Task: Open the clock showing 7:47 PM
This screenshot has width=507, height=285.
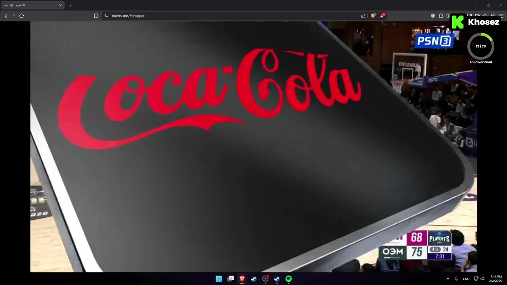Action: 496,279
